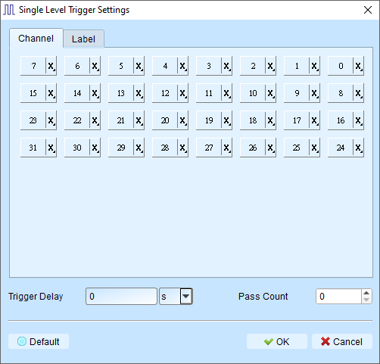The height and width of the screenshot is (364, 380).
Task: Change condition of channel 17
Action: point(314,120)
